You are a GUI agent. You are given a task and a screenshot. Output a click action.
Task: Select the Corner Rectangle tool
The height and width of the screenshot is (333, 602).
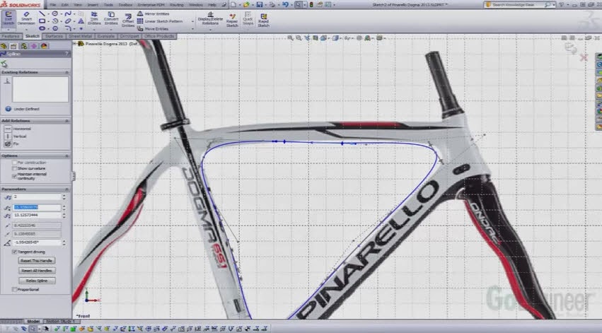tap(42, 21)
